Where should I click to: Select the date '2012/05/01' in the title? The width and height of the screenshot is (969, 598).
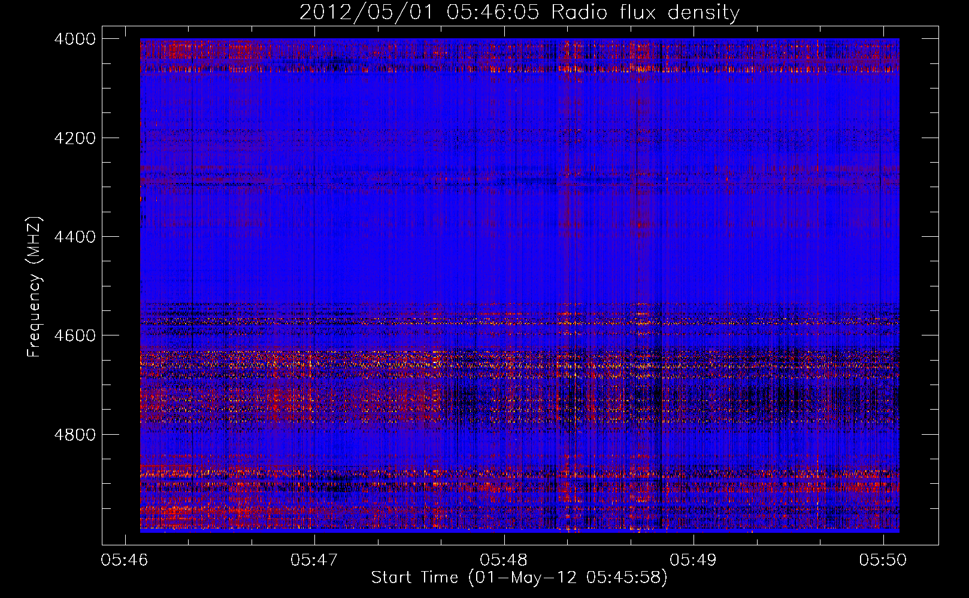[368, 13]
